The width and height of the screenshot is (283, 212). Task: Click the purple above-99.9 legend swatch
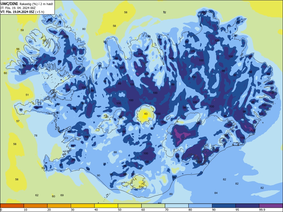coord(271,206)
